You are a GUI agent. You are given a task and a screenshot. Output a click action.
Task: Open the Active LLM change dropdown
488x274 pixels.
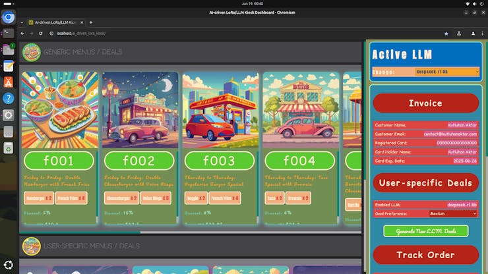(x=447, y=71)
